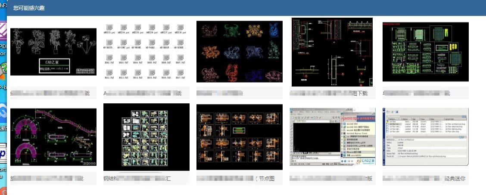
Task: Open the colorful animal ornament patterns thumbnail
Action: click(x=239, y=52)
